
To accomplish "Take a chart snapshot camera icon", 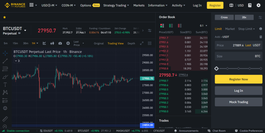I will click(60, 43).
